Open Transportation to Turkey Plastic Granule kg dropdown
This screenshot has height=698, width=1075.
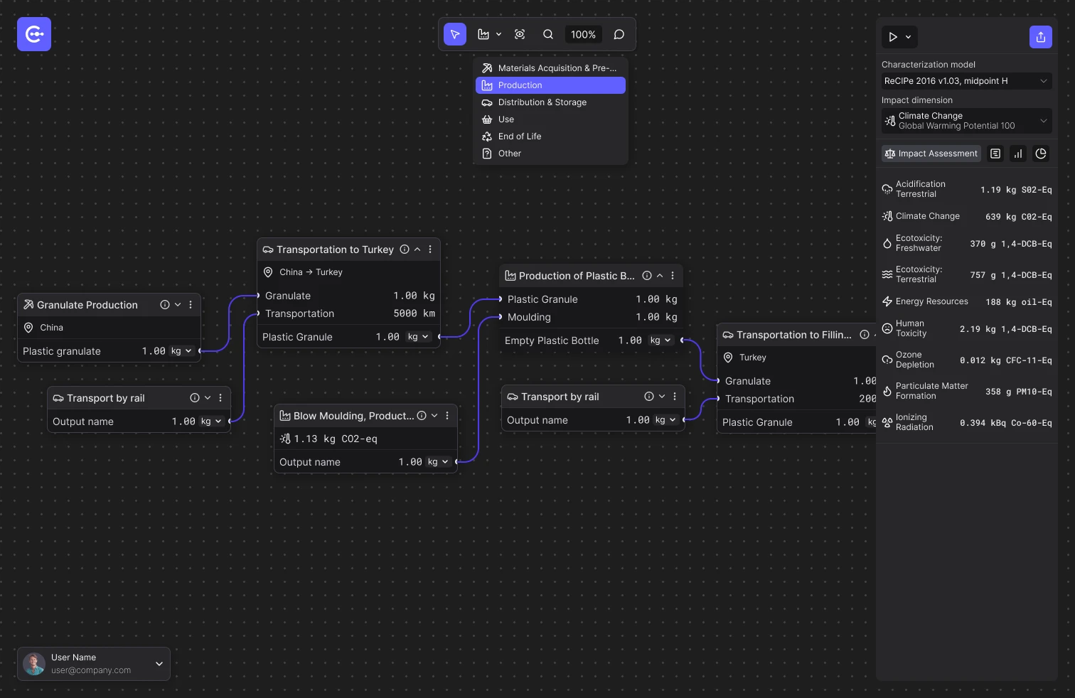pos(418,337)
